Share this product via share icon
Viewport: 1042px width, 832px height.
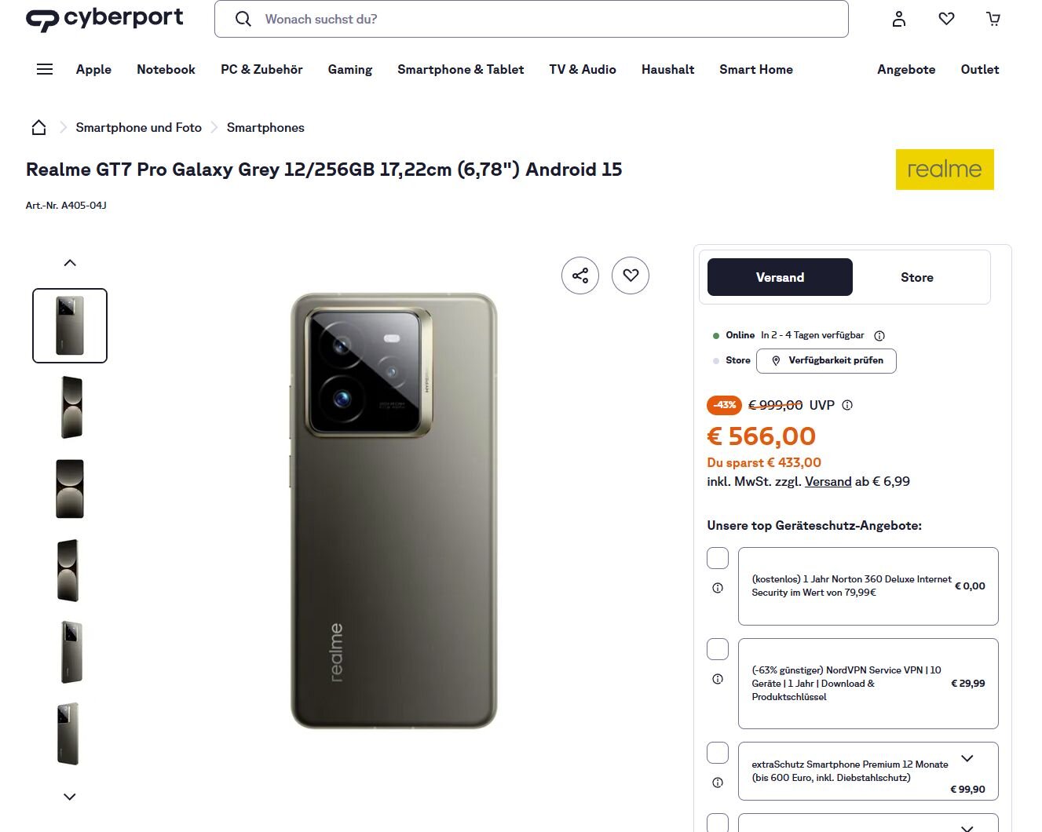click(580, 276)
